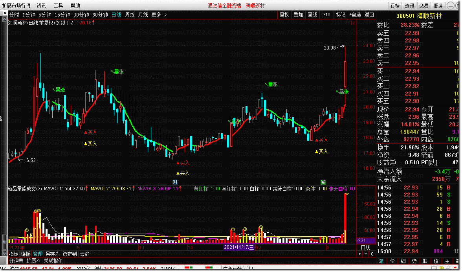Image resolution: width=462 pixels, height=272 pixels.
Task: Click the 复权 toolbar button
Action: pyautogui.click(x=284, y=15)
